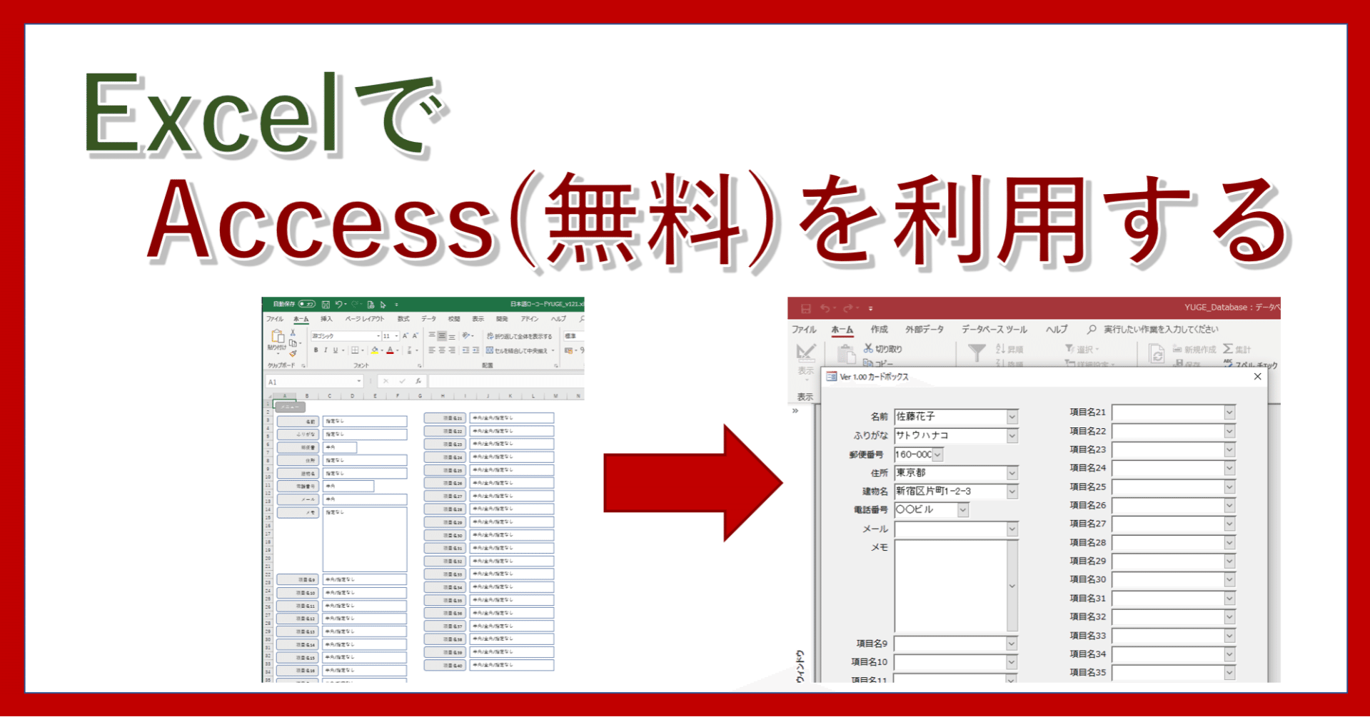Viewport: 1370px width, 717px height.
Task: Click Access Cut button
Action: pyautogui.click(x=883, y=348)
